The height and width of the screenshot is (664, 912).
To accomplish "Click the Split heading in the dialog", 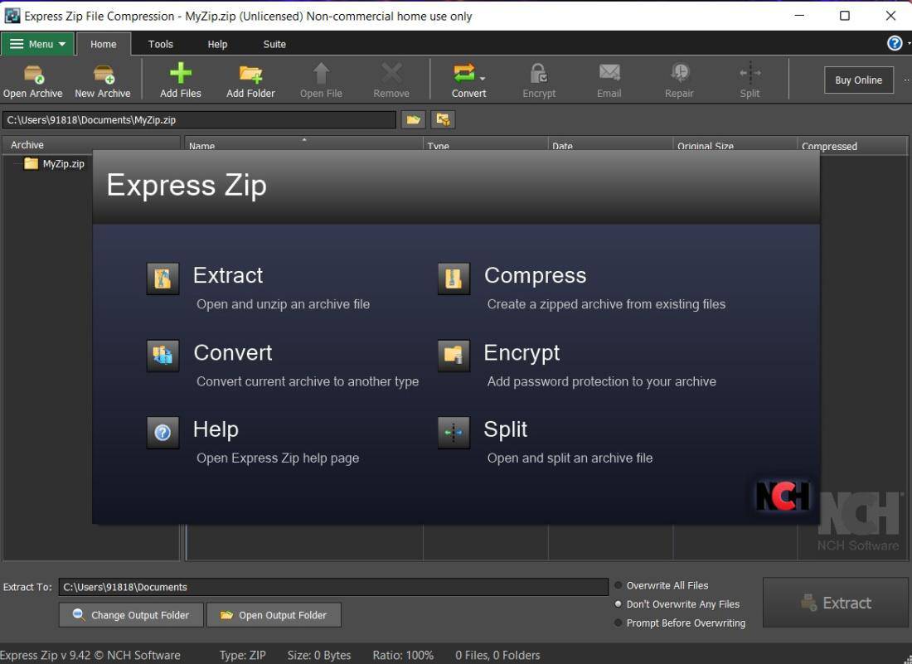I will coord(506,429).
